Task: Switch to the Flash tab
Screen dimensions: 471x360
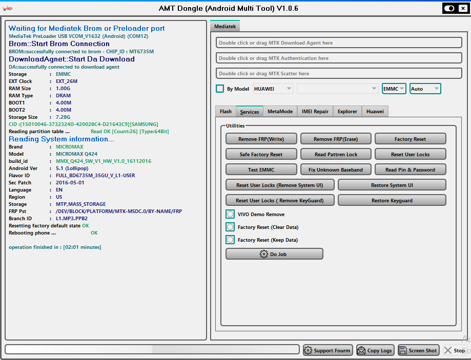Action: pyautogui.click(x=226, y=112)
